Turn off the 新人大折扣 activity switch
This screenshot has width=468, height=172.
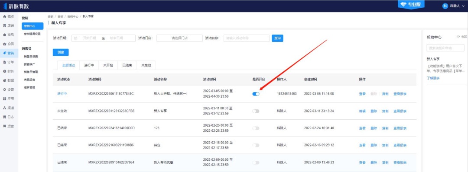coord(256,94)
